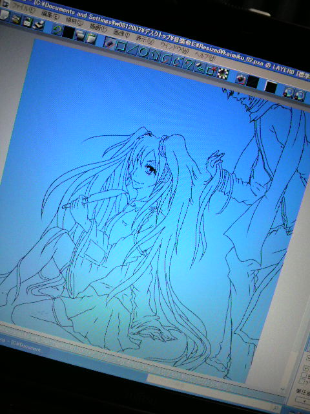Open the 編集(E) menu

[x=50, y=15]
